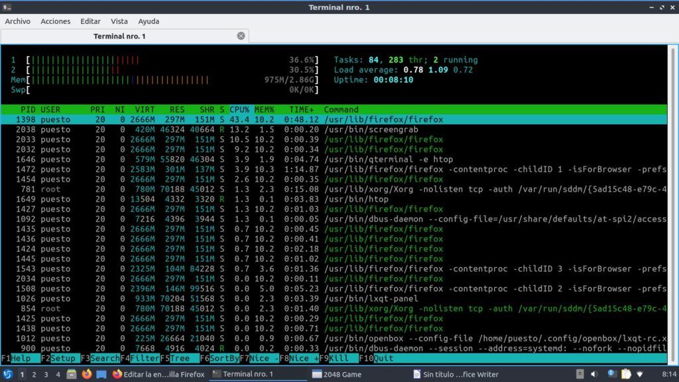Image resolution: width=679 pixels, height=382 pixels.
Task: Open the file manager launcher icon
Action: pos(72,375)
